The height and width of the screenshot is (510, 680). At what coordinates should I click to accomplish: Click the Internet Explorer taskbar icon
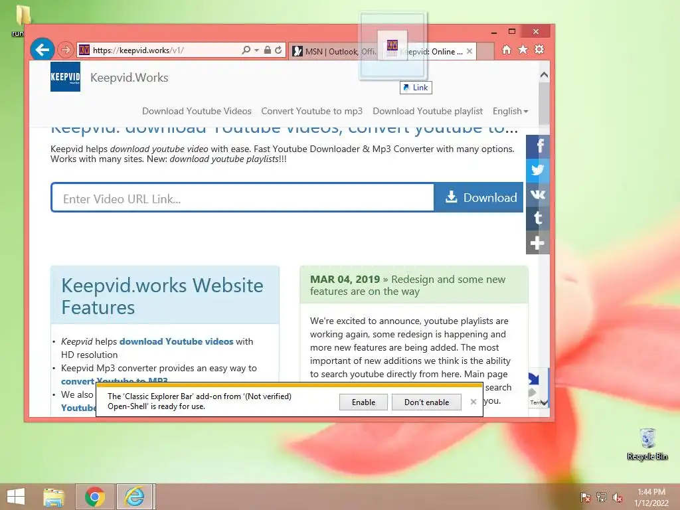(134, 497)
